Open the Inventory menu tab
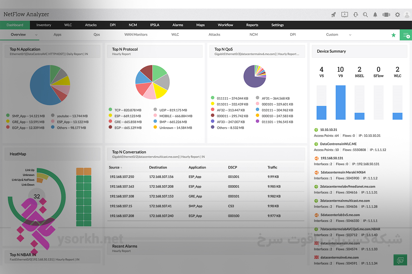This screenshot has width=412, height=274. click(44, 25)
